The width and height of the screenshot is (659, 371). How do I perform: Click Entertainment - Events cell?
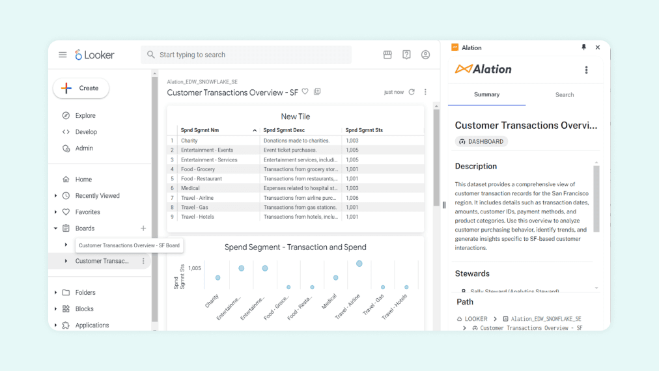click(x=207, y=150)
